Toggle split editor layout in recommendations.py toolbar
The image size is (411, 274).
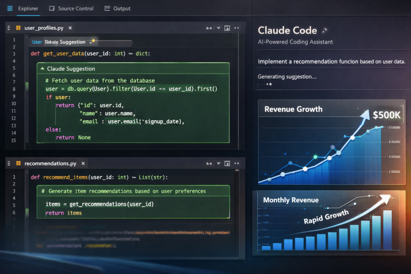pos(227,163)
